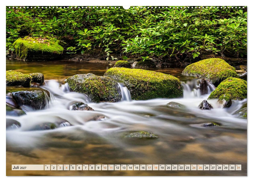
Task: Pick day 9 in the date strip
Action: (98, 167)
